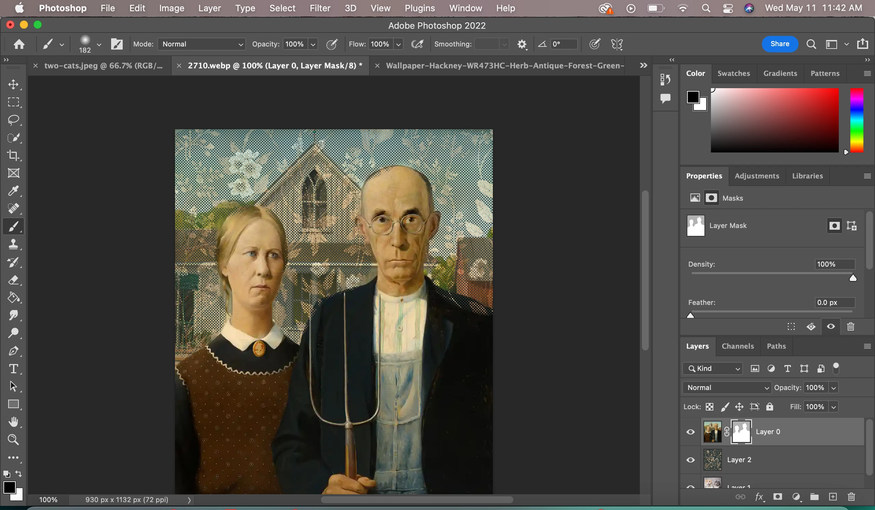Click the Invert mask icon in Properties
Viewport: 875px width, 510px height.
[811, 326]
